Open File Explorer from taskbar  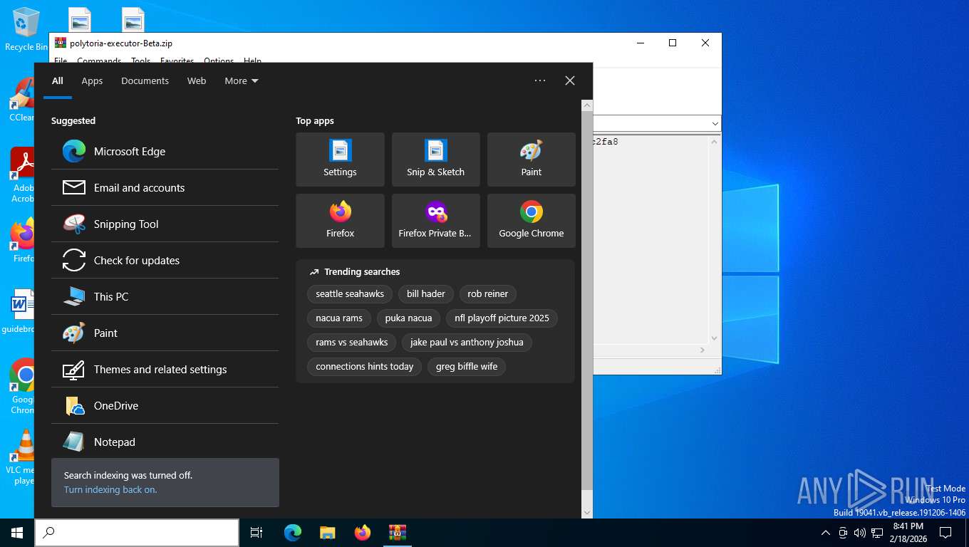click(x=327, y=533)
